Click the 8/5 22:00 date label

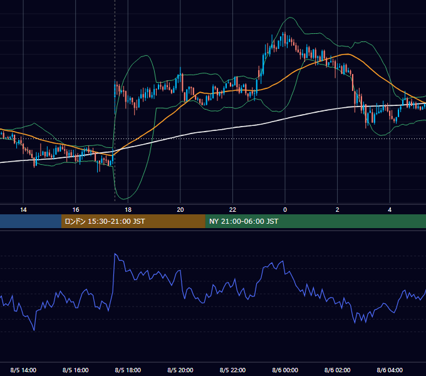(232, 370)
